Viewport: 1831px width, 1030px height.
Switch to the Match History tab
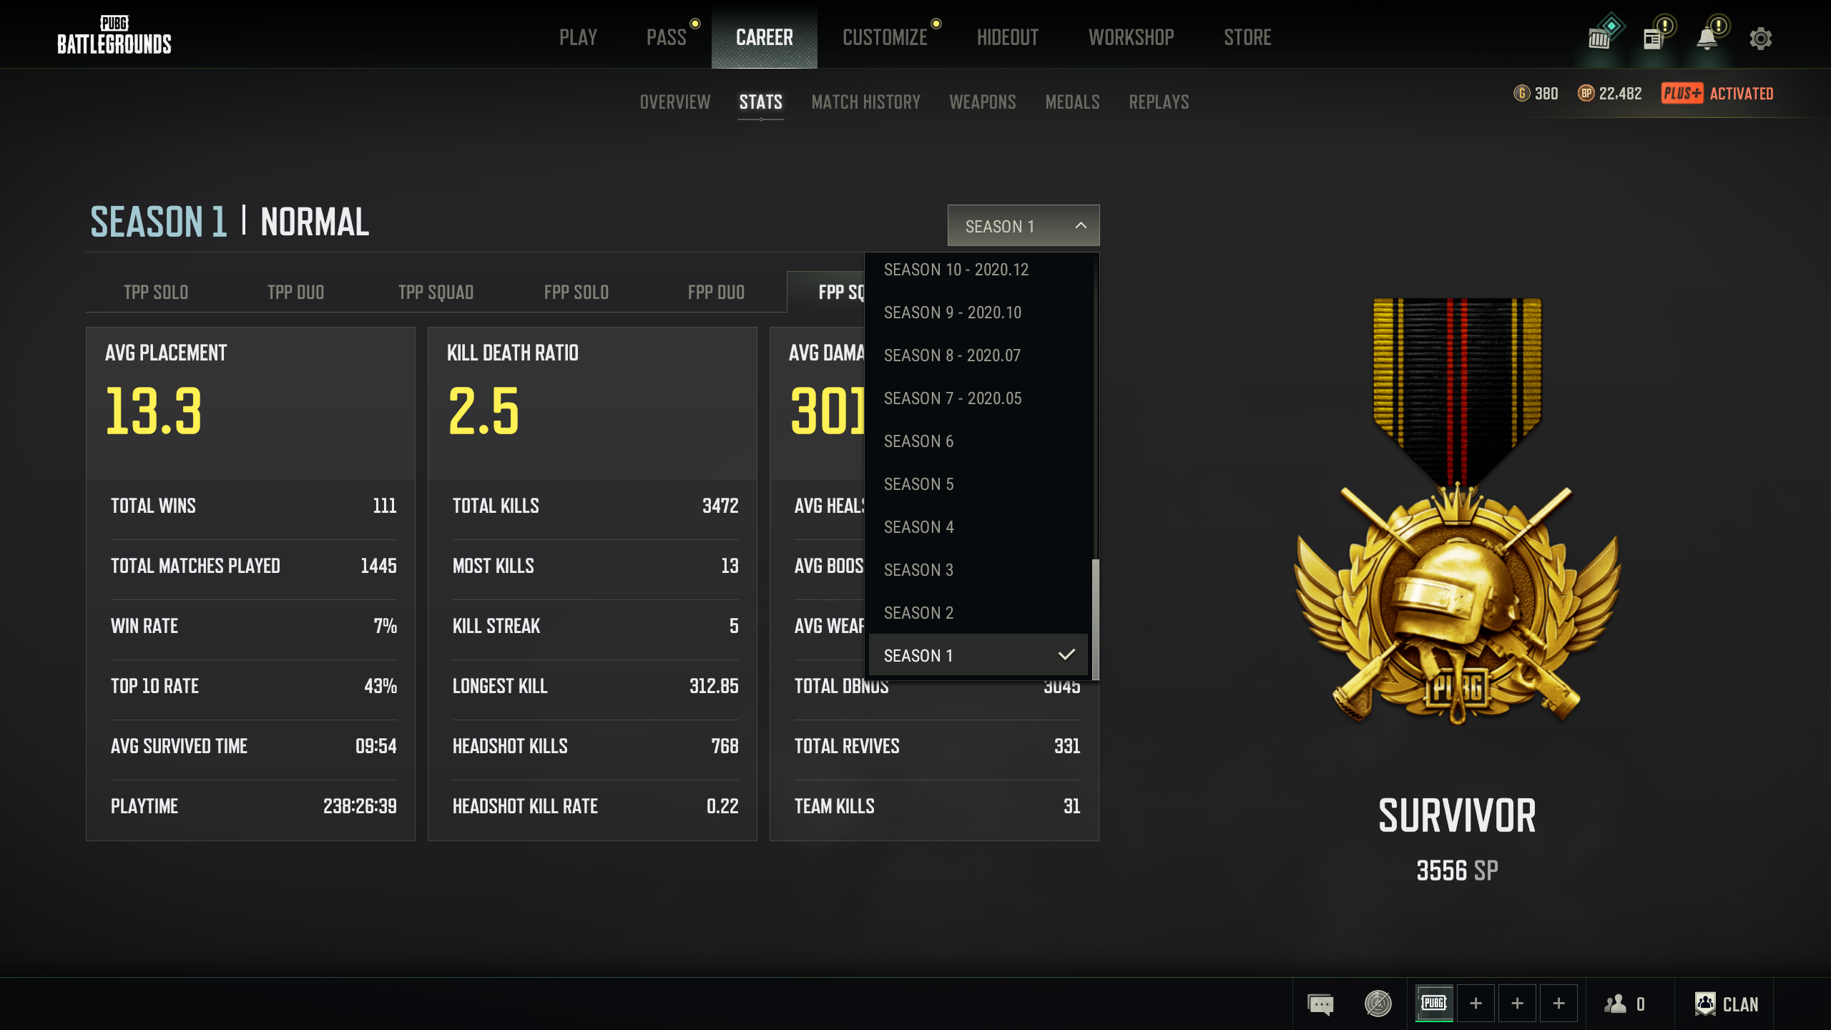click(x=866, y=102)
